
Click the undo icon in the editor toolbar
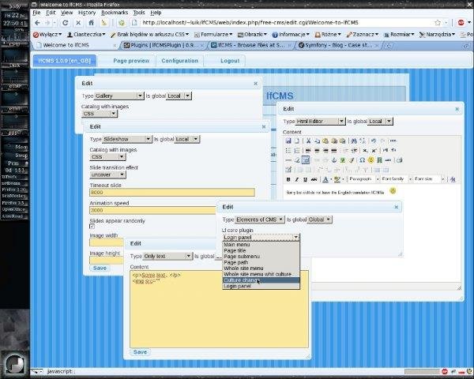(x=374, y=141)
